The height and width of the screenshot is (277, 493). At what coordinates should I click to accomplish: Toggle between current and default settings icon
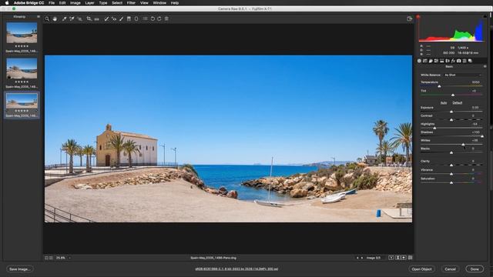(410, 258)
